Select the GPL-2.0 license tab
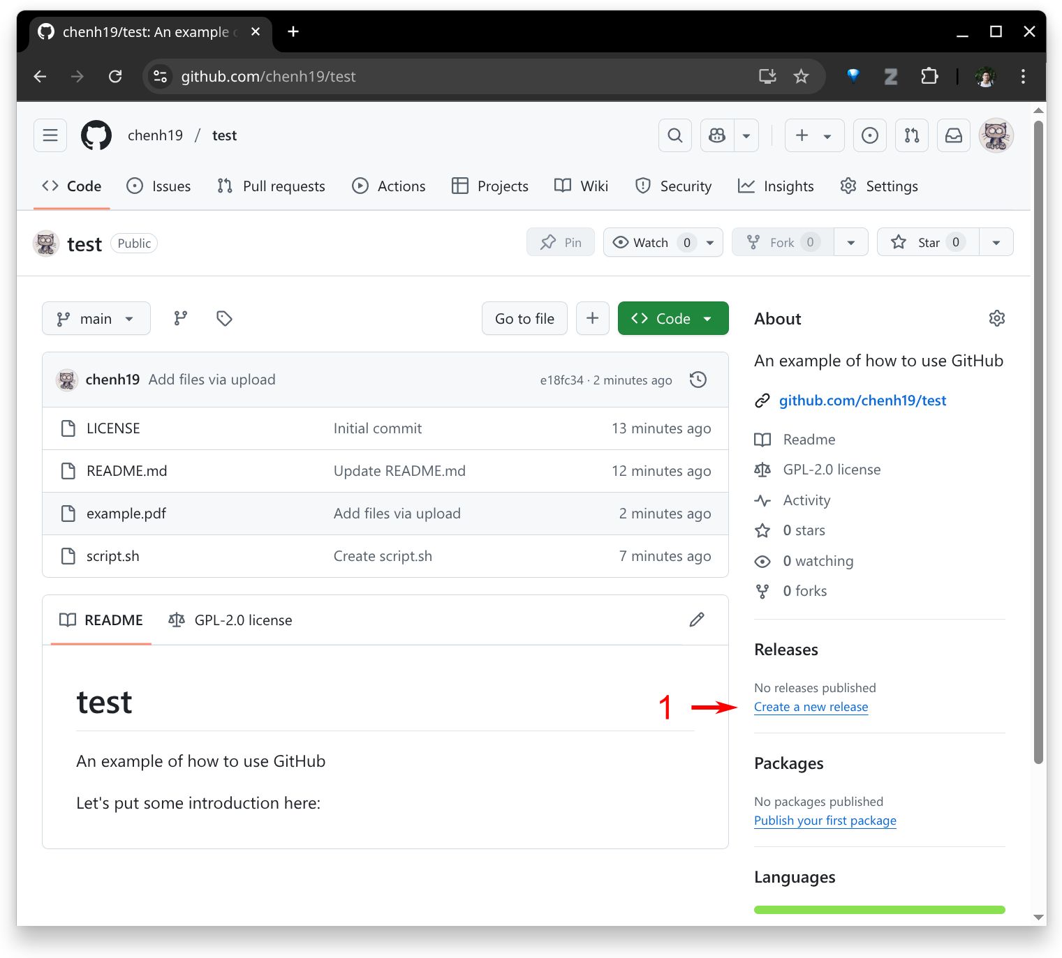Screen dimensions: 1062x958 click(230, 620)
